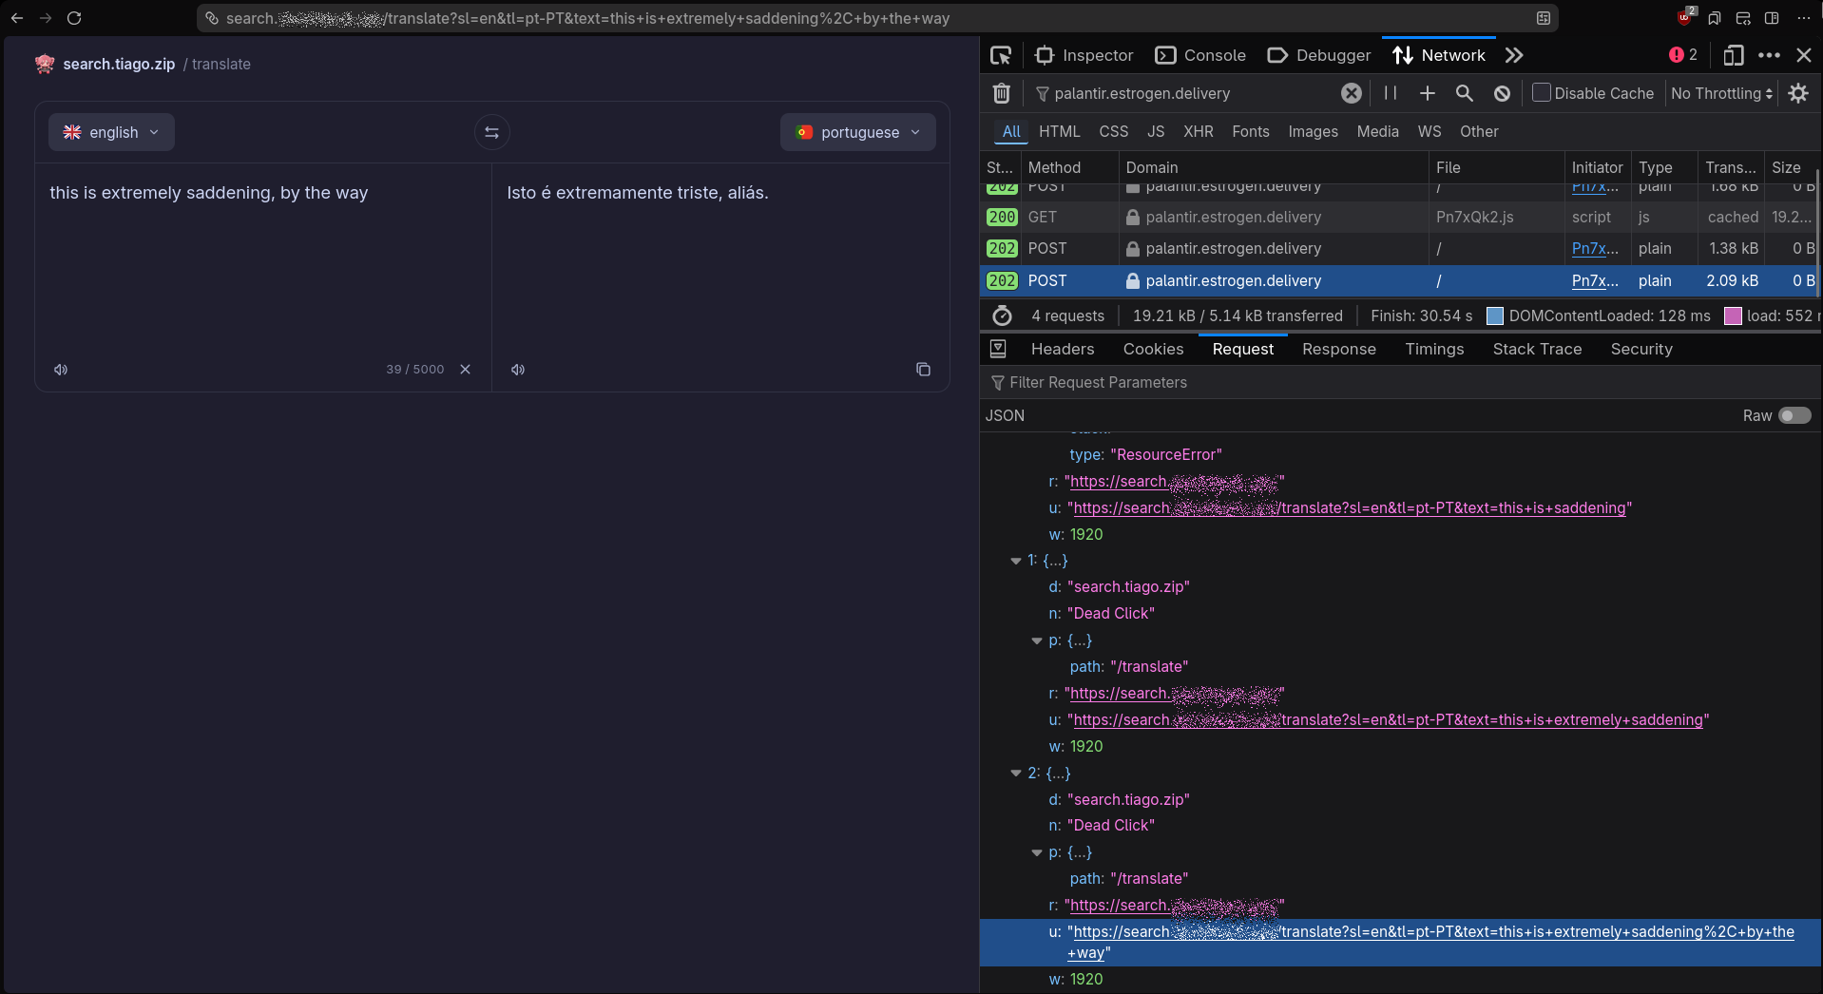
Task: Open reader view icon in address bar
Action: 1544,18
